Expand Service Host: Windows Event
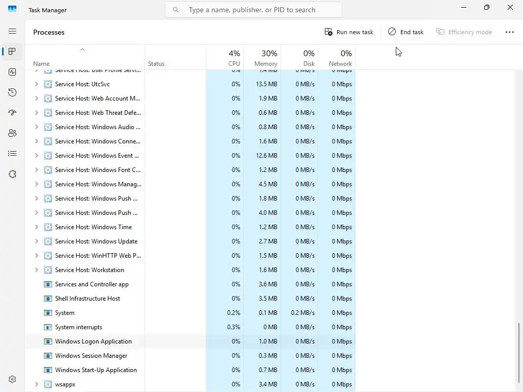The width and height of the screenshot is (523, 392). tap(36, 156)
